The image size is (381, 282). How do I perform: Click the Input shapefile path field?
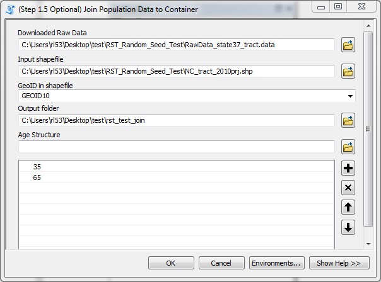177,71
